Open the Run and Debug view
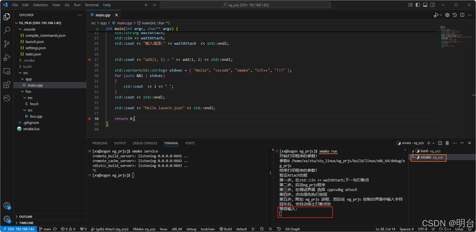This screenshot has width=476, height=232. [x=7, y=57]
